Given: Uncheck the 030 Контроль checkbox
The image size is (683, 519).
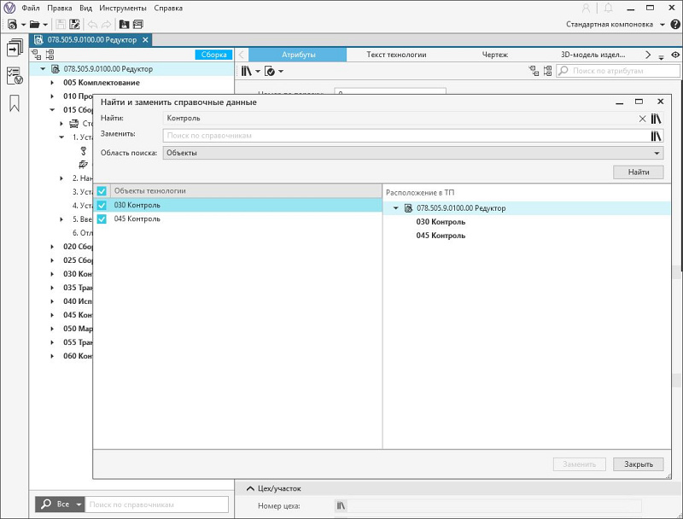Looking at the screenshot, I should point(102,206).
